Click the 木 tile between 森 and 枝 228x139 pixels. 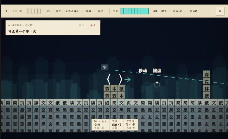click(x=114, y=88)
